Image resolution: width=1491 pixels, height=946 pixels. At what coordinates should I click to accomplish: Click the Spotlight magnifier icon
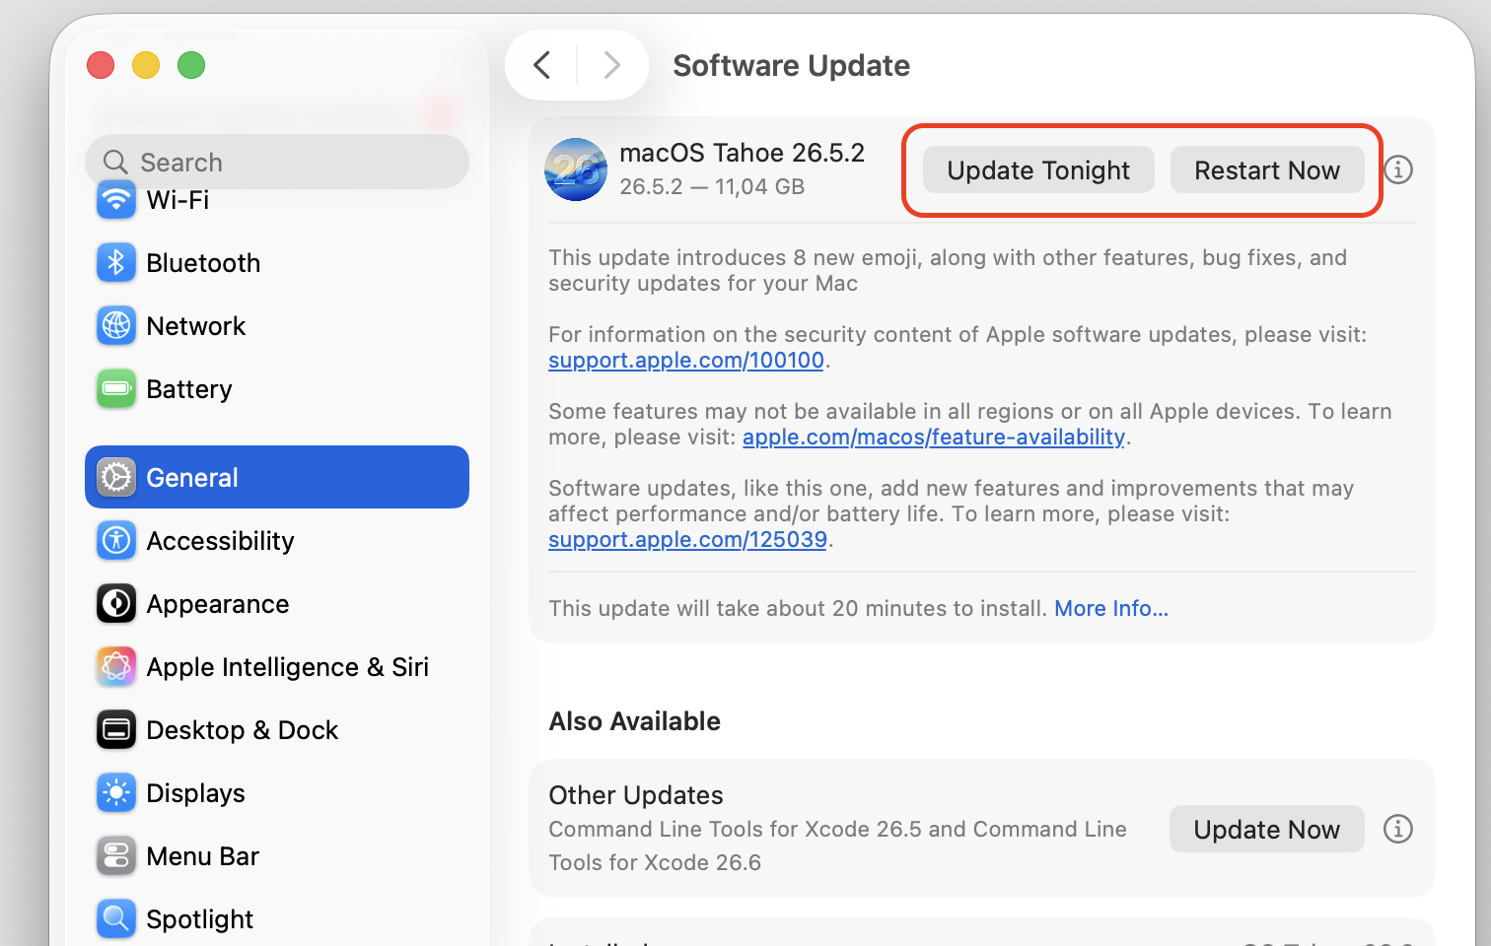click(116, 919)
